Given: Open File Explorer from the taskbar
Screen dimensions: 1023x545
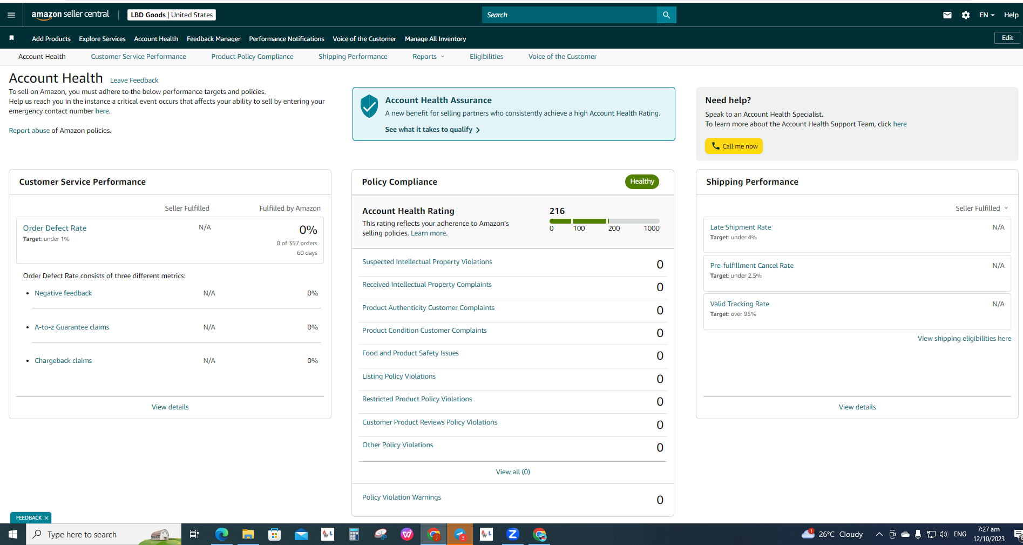Looking at the screenshot, I should [248, 534].
